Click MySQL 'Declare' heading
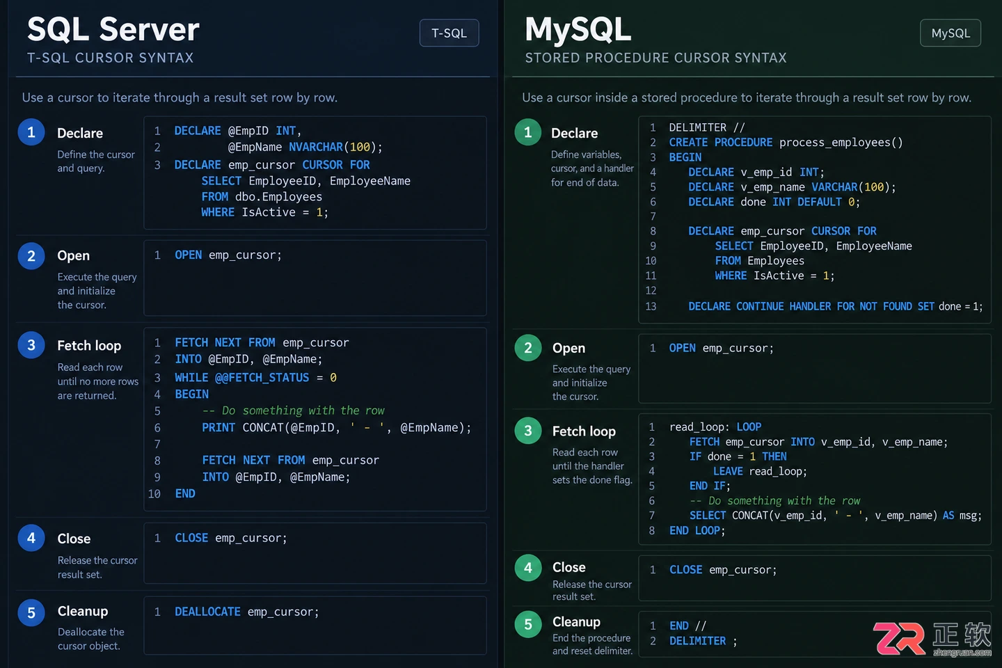The width and height of the screenshot is (1002, 668). click(x=575, y=133)
